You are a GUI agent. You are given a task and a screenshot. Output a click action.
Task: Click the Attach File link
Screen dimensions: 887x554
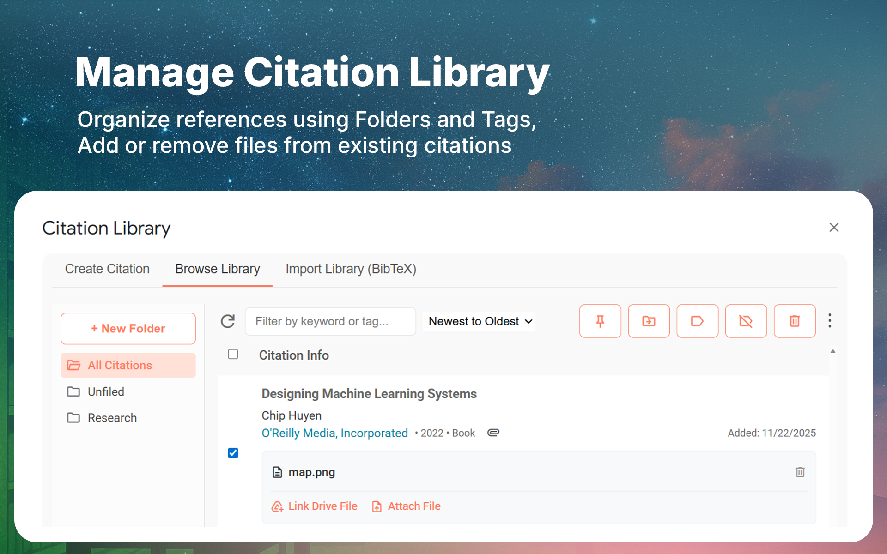[407, 506]
